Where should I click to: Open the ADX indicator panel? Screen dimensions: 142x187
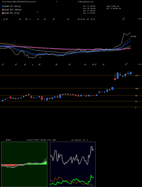73,164
